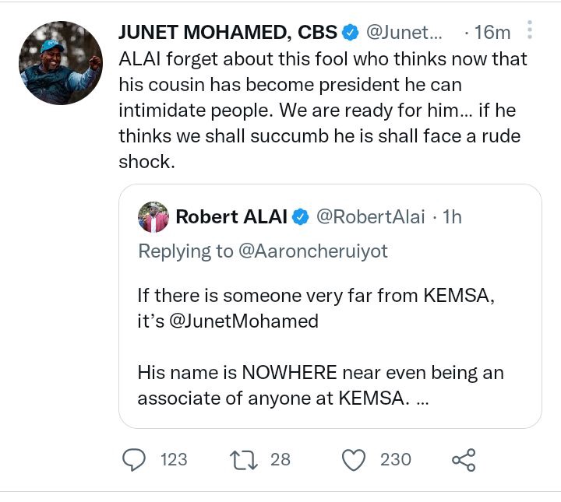
Task: Click the verified badge beside JUNET MOHAMED, CBS
Action: pos(350,33)
